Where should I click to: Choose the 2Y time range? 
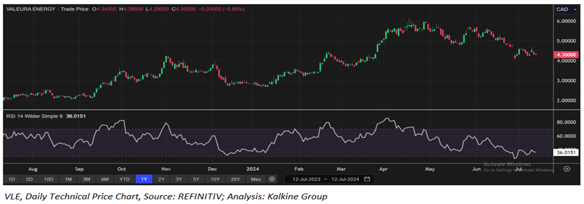click(x=161, y=179)
